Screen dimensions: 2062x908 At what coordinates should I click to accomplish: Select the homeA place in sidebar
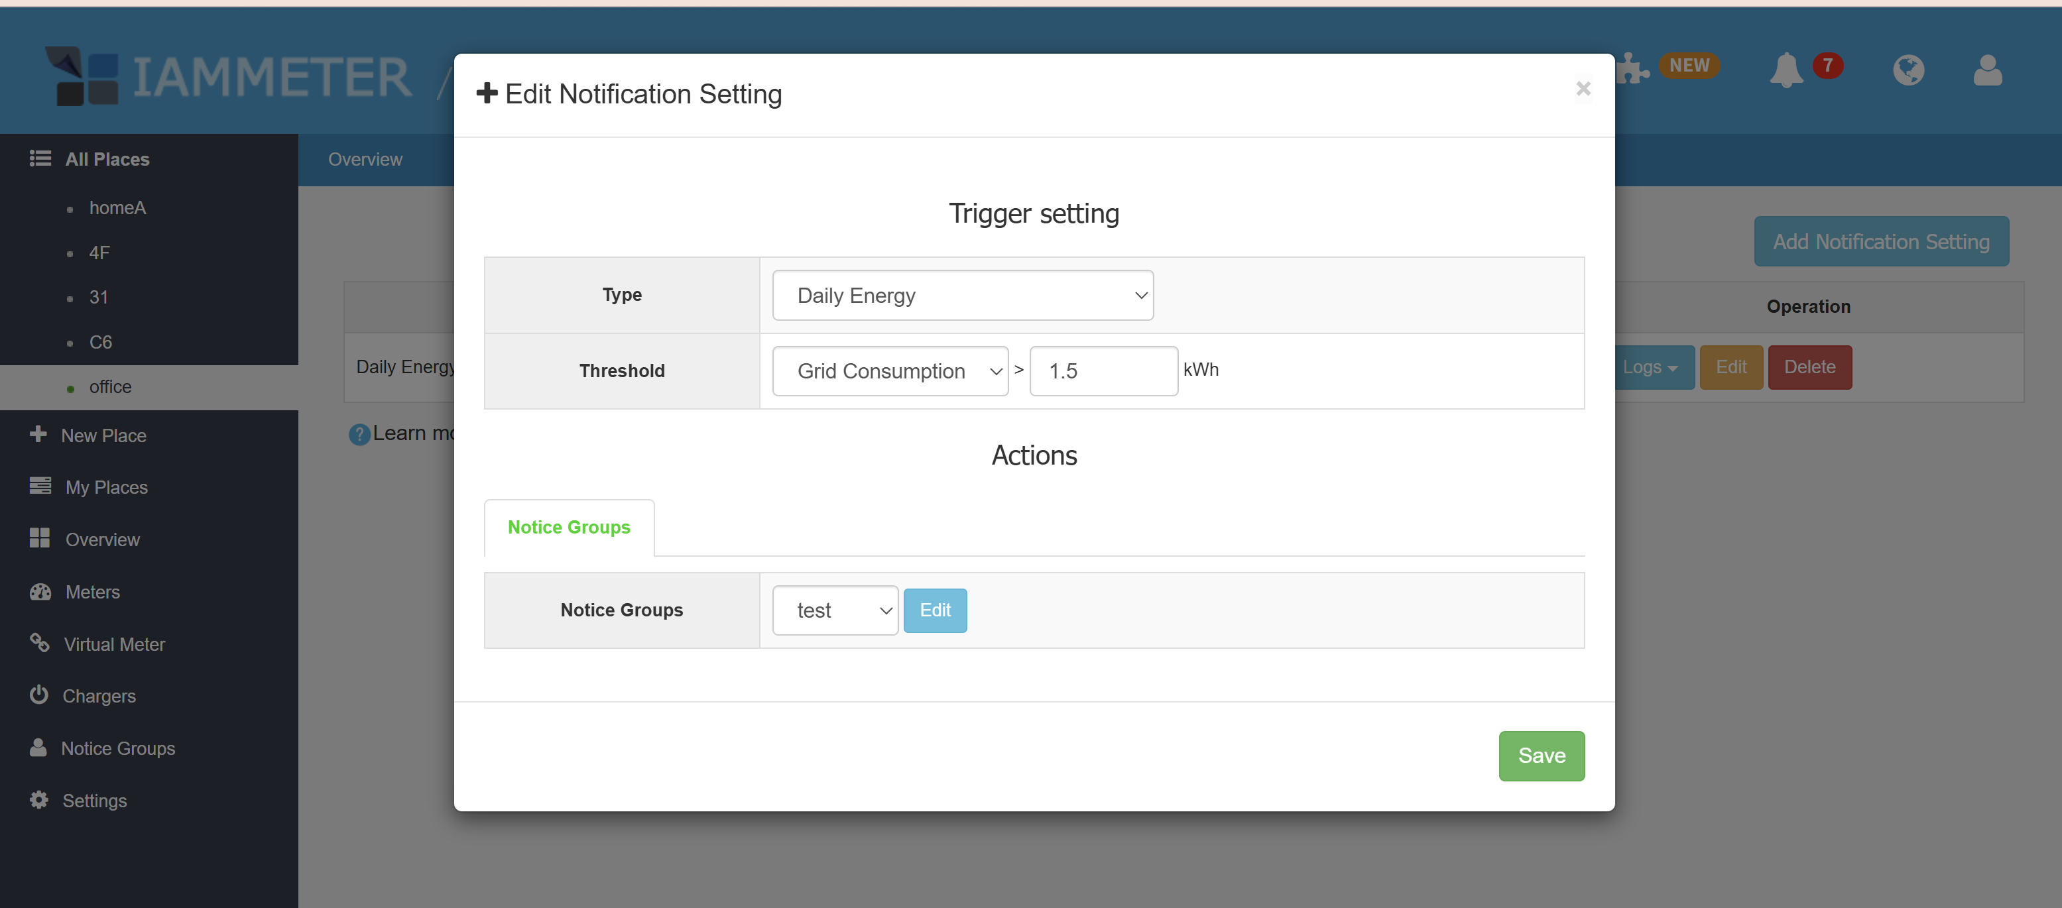(117, 208)
